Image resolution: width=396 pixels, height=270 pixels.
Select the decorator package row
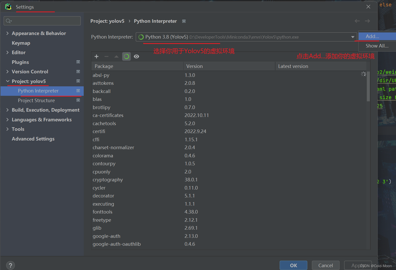tap(229, 196)
